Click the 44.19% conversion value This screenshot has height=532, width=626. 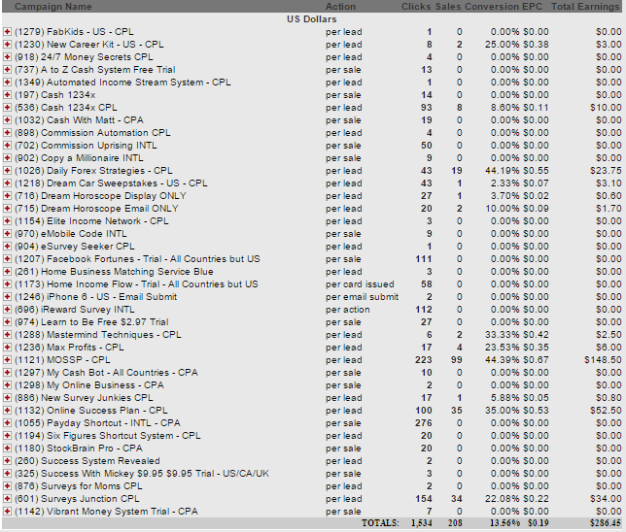[502, 171]
